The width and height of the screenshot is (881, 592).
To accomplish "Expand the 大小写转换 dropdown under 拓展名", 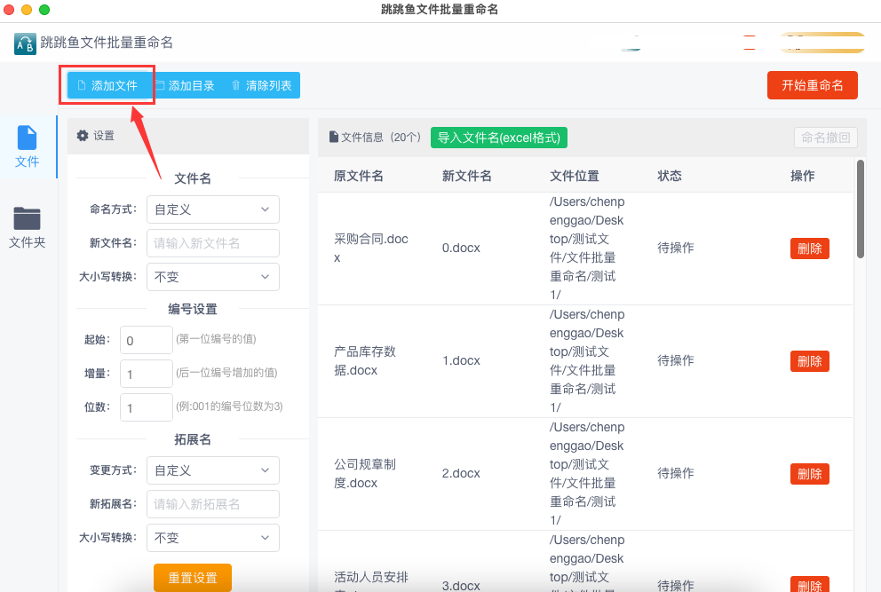I will [213, 538].
